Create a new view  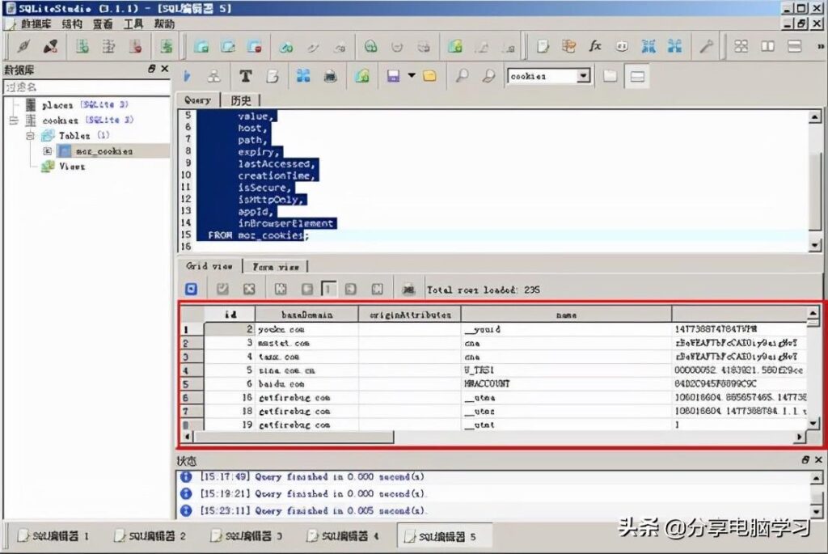coord(454,46)
